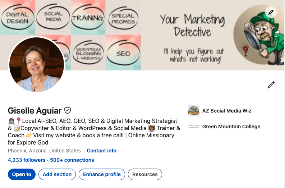Screen dimensions: 285x188
Task: View the 500+ connections link
Action: pyautogui.click(x=72, y=160)
